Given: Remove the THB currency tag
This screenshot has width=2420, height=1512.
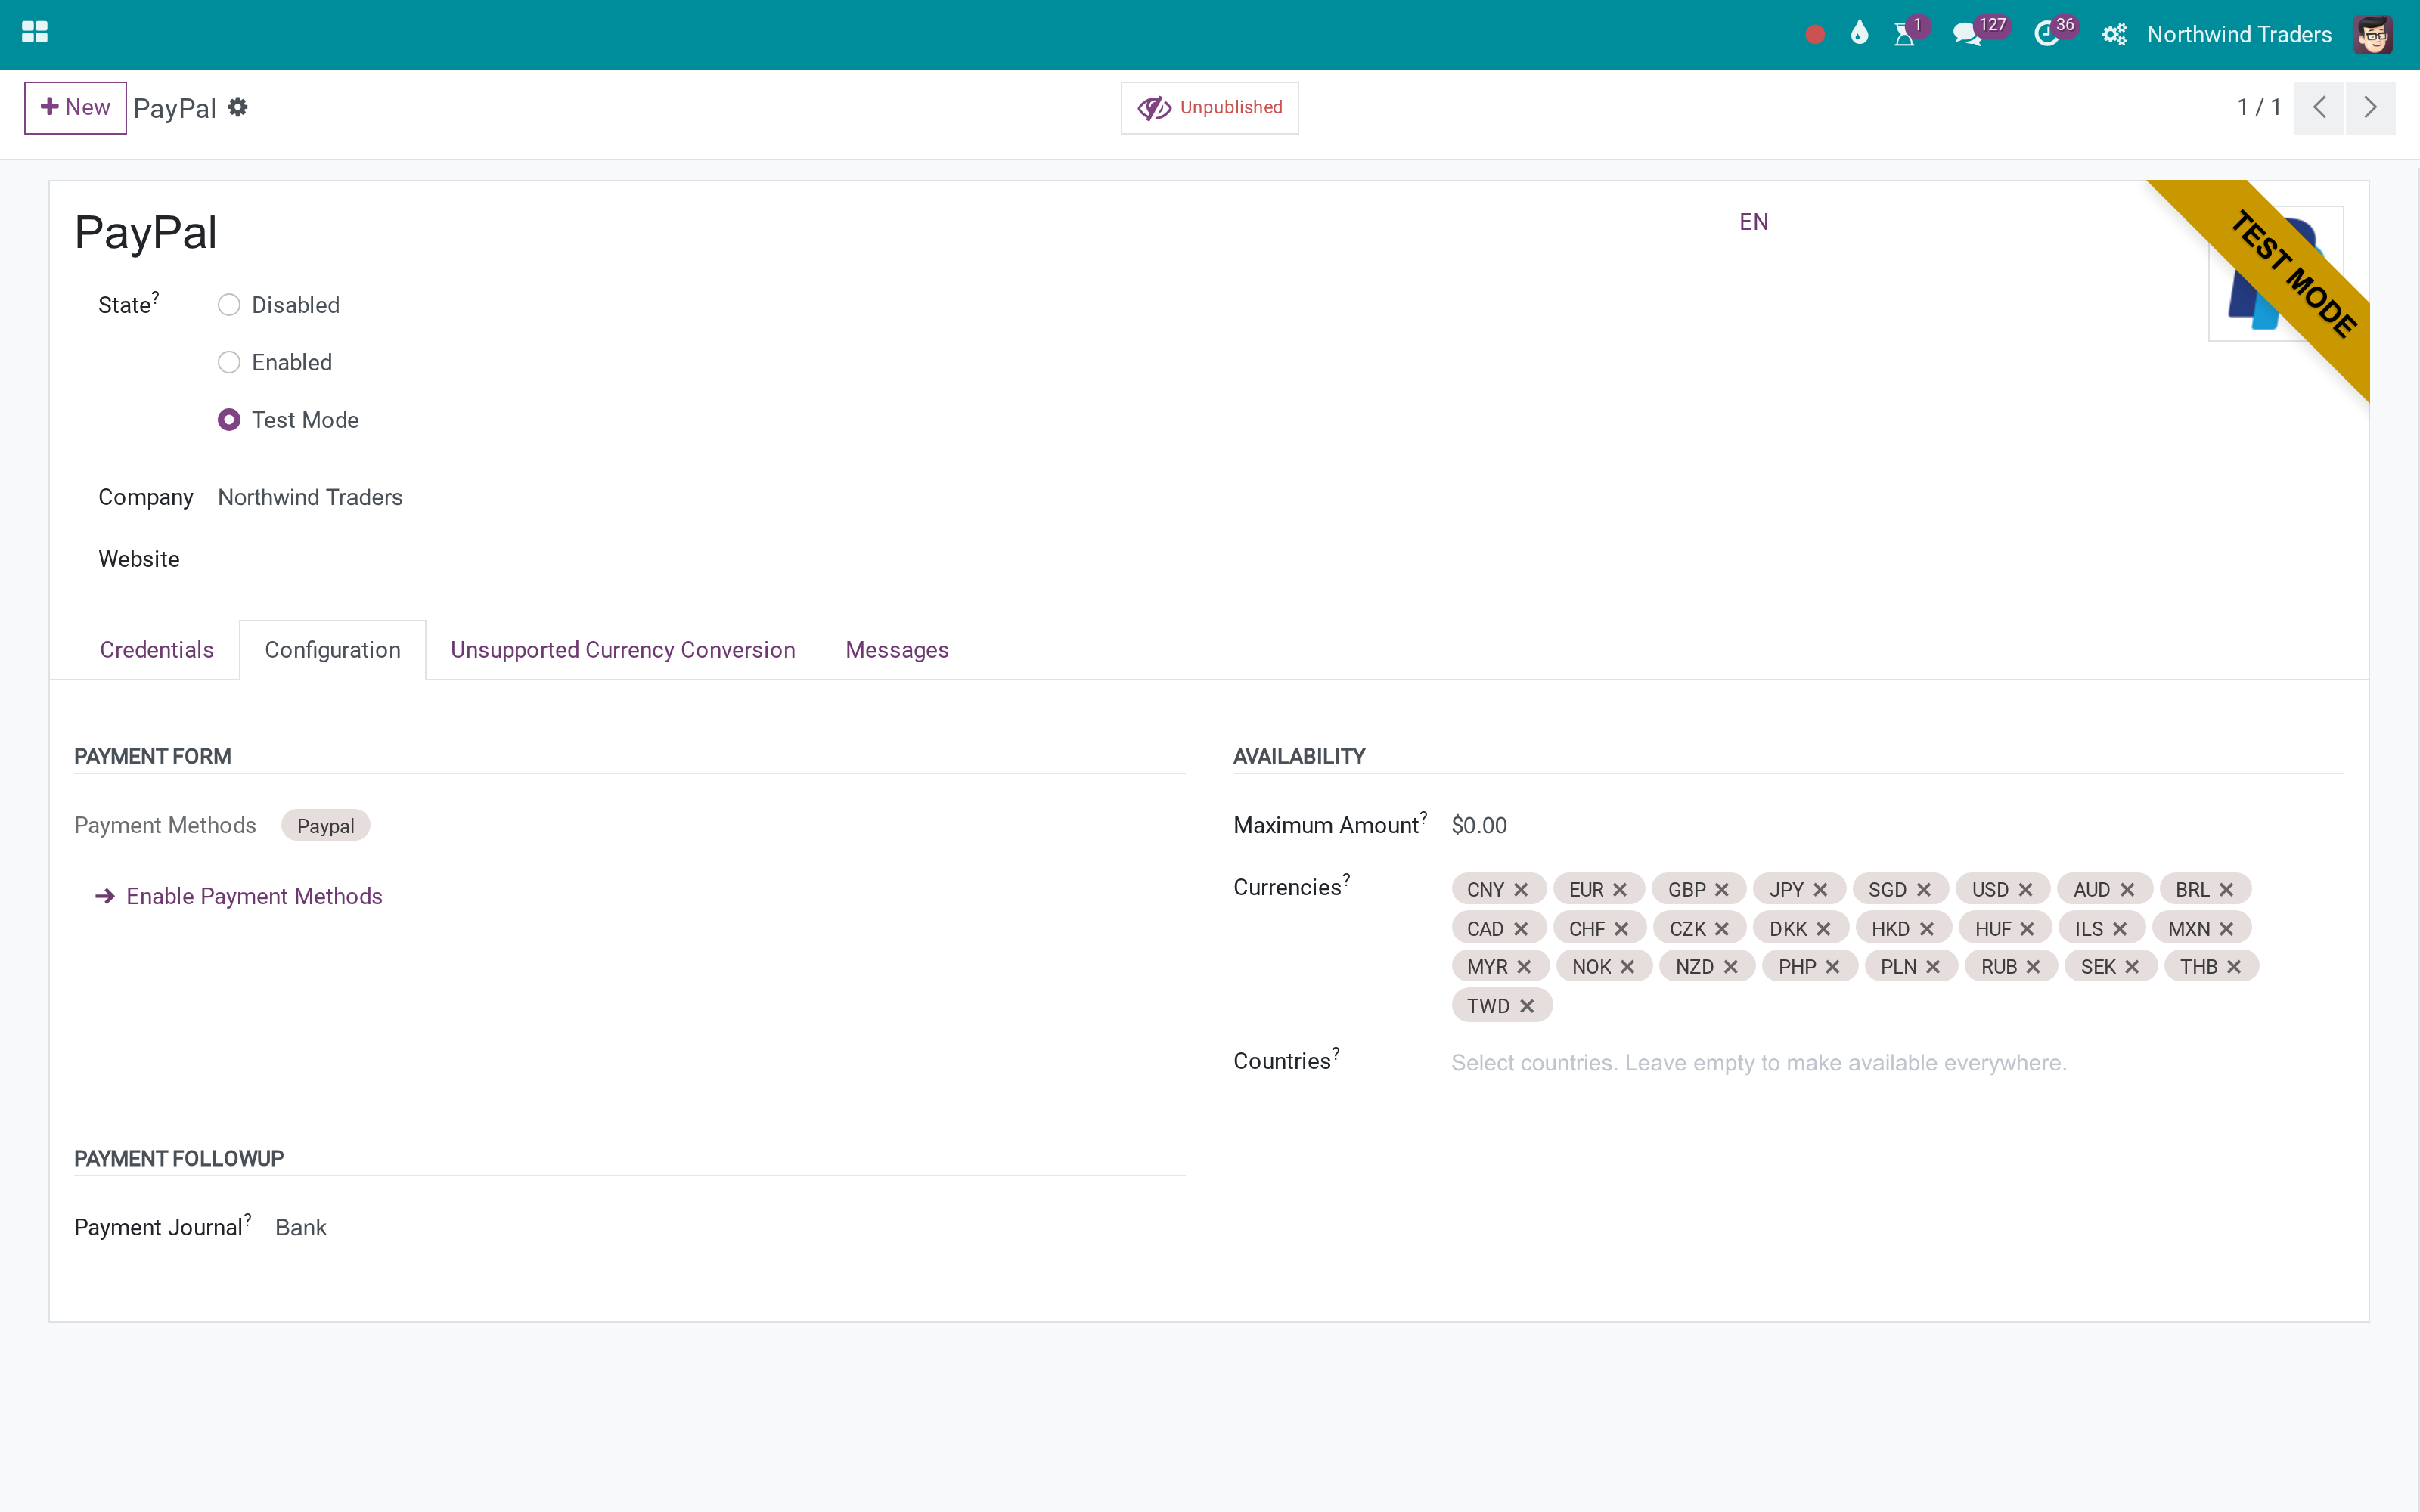Looking at the screenshot, I should (2234, 967).
